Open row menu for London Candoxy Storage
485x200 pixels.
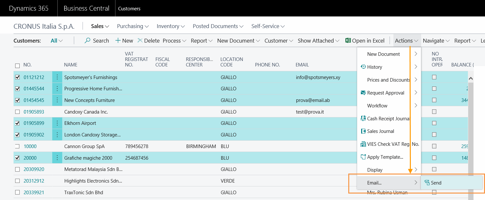point(57,135)
